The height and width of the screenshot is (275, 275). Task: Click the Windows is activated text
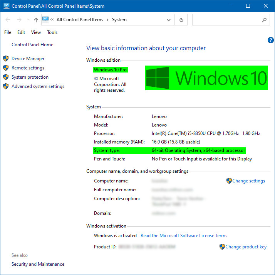(115, 236)
